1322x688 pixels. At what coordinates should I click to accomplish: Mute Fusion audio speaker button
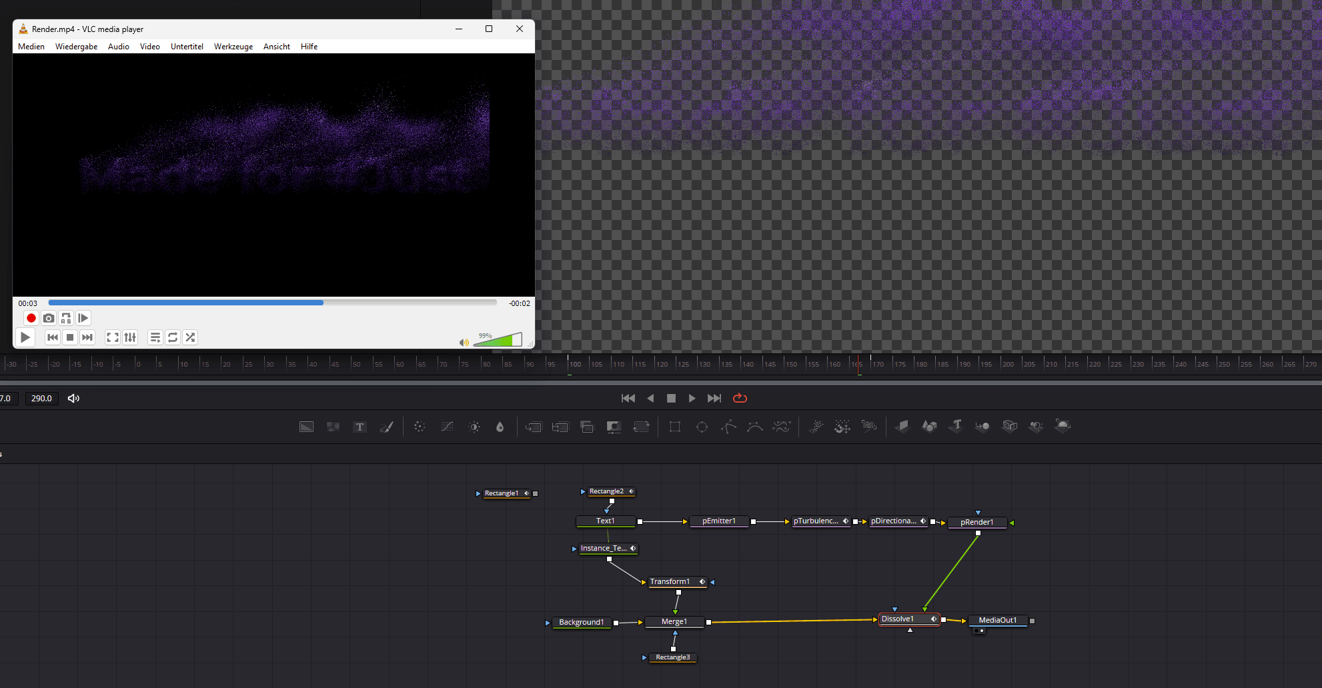tap(73, 398)
